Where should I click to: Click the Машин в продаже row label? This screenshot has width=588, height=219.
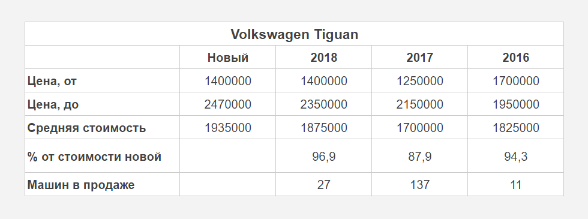pyautogui.click(x=81, y=185)
